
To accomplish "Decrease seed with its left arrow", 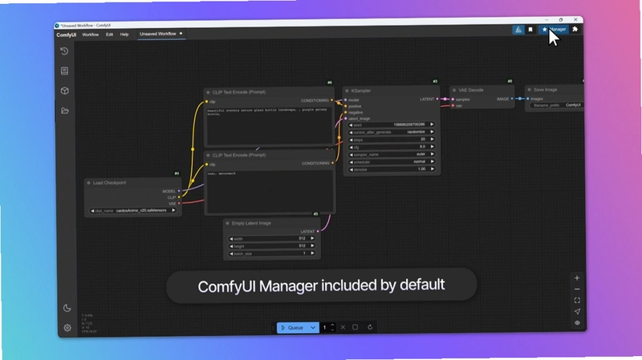I will pyautogui.click(x=351, y=125).
